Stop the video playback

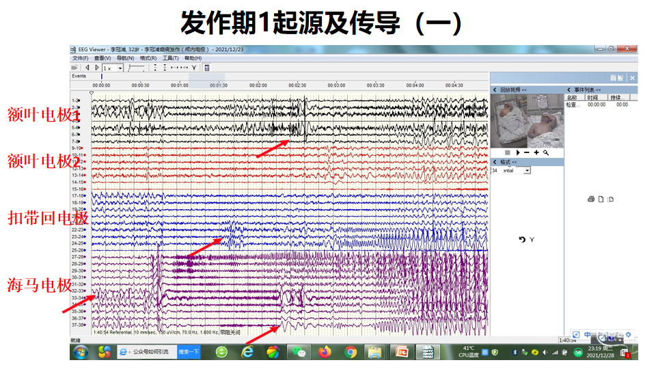(x=507, y=152)
